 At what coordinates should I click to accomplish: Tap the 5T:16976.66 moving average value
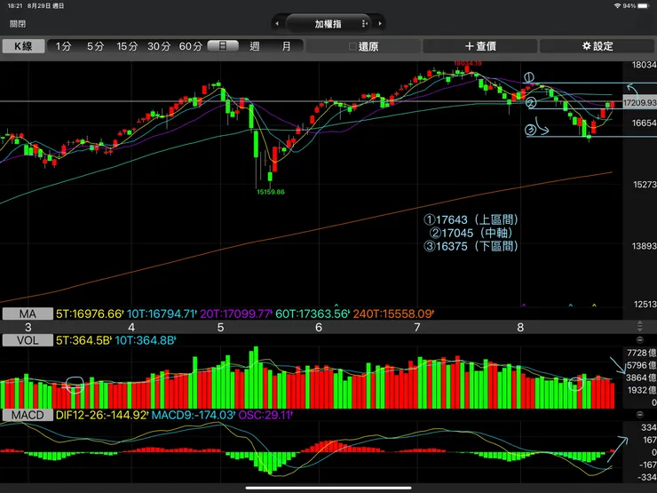[x=90, y=314]
